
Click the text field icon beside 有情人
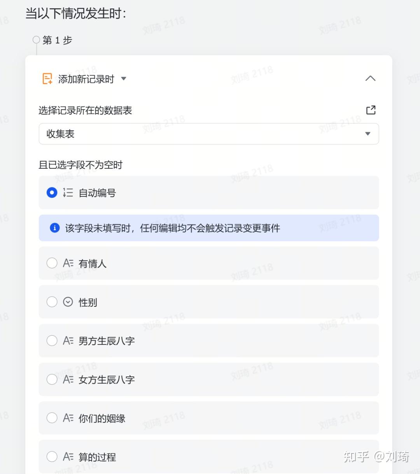pos(68,263)
